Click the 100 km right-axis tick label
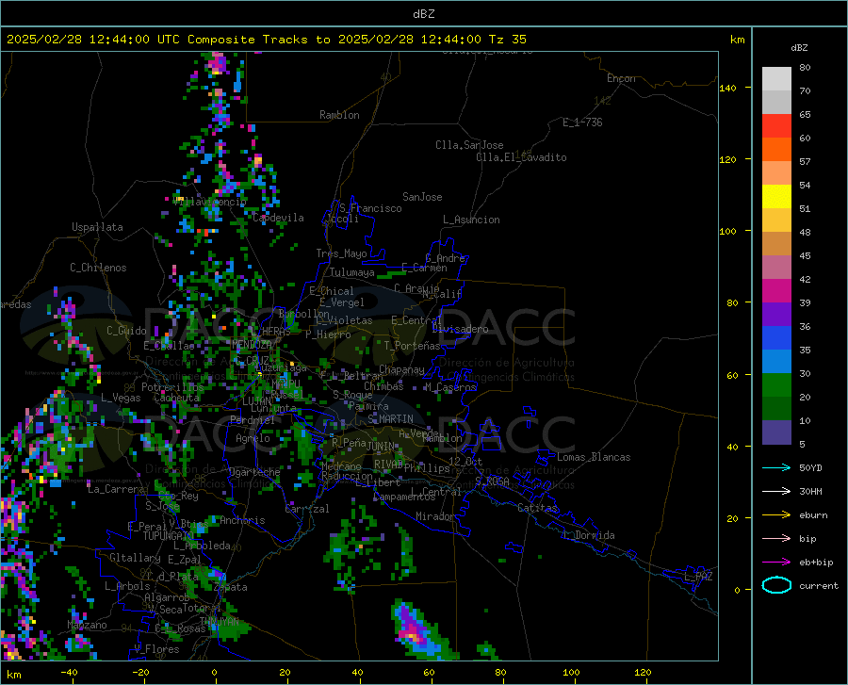 [x=728, y=231]
